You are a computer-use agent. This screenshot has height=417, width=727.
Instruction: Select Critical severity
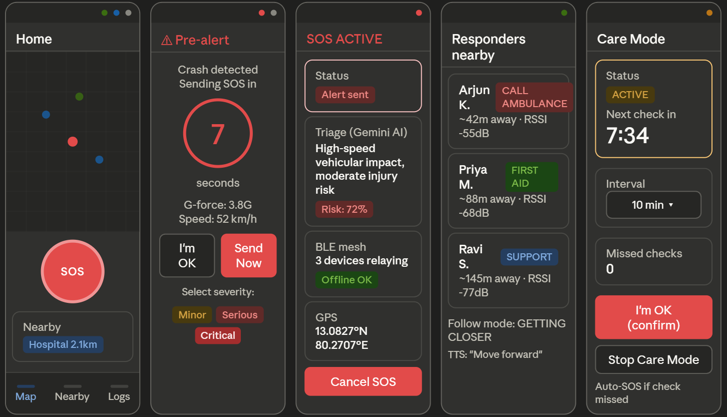click(x=218, y=335)
